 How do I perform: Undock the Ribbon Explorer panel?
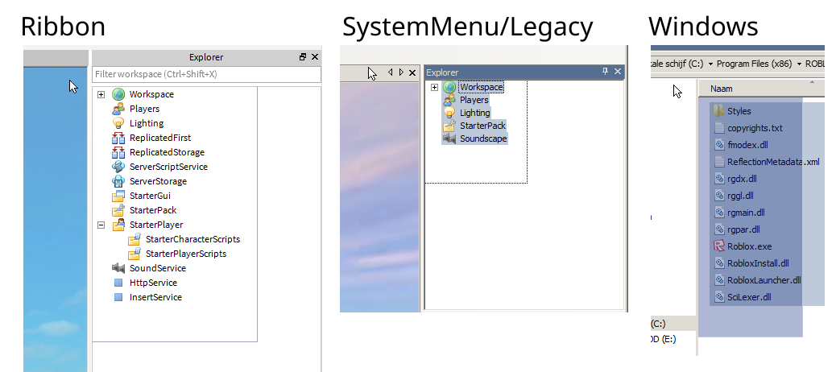click(303, 57)
